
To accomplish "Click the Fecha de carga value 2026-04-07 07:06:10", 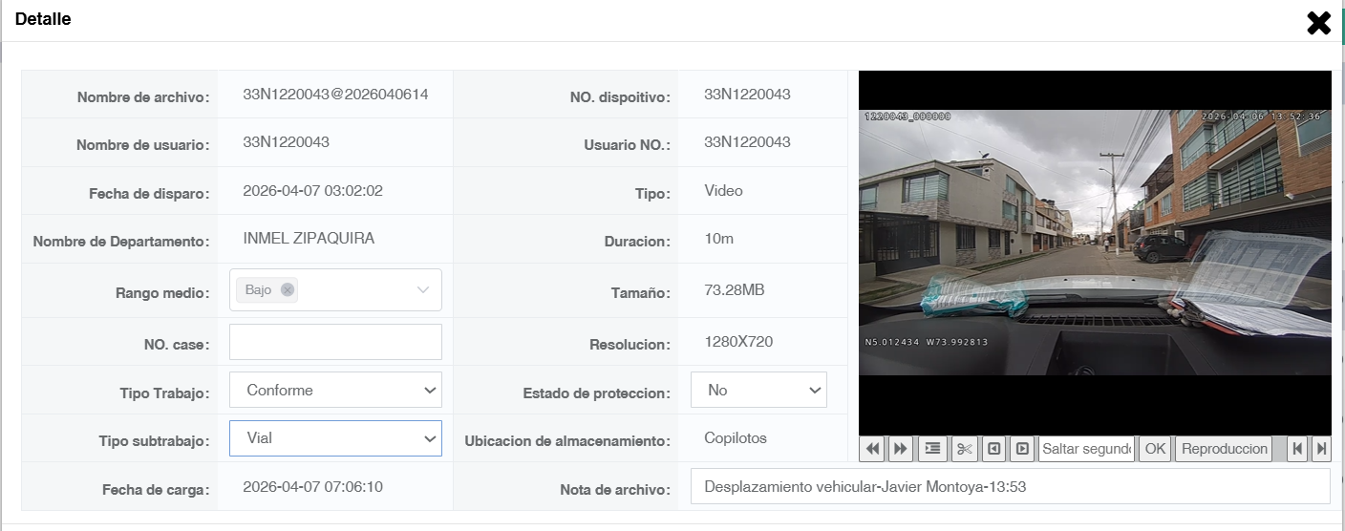I will click(312, 487).
